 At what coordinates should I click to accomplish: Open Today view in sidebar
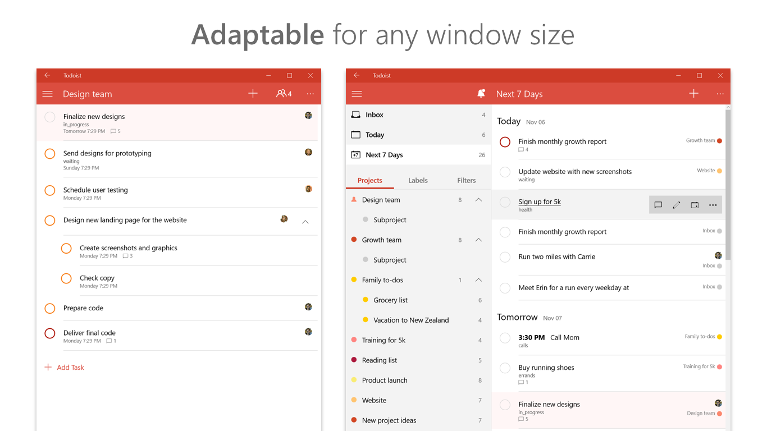click(x=418, y=135)
